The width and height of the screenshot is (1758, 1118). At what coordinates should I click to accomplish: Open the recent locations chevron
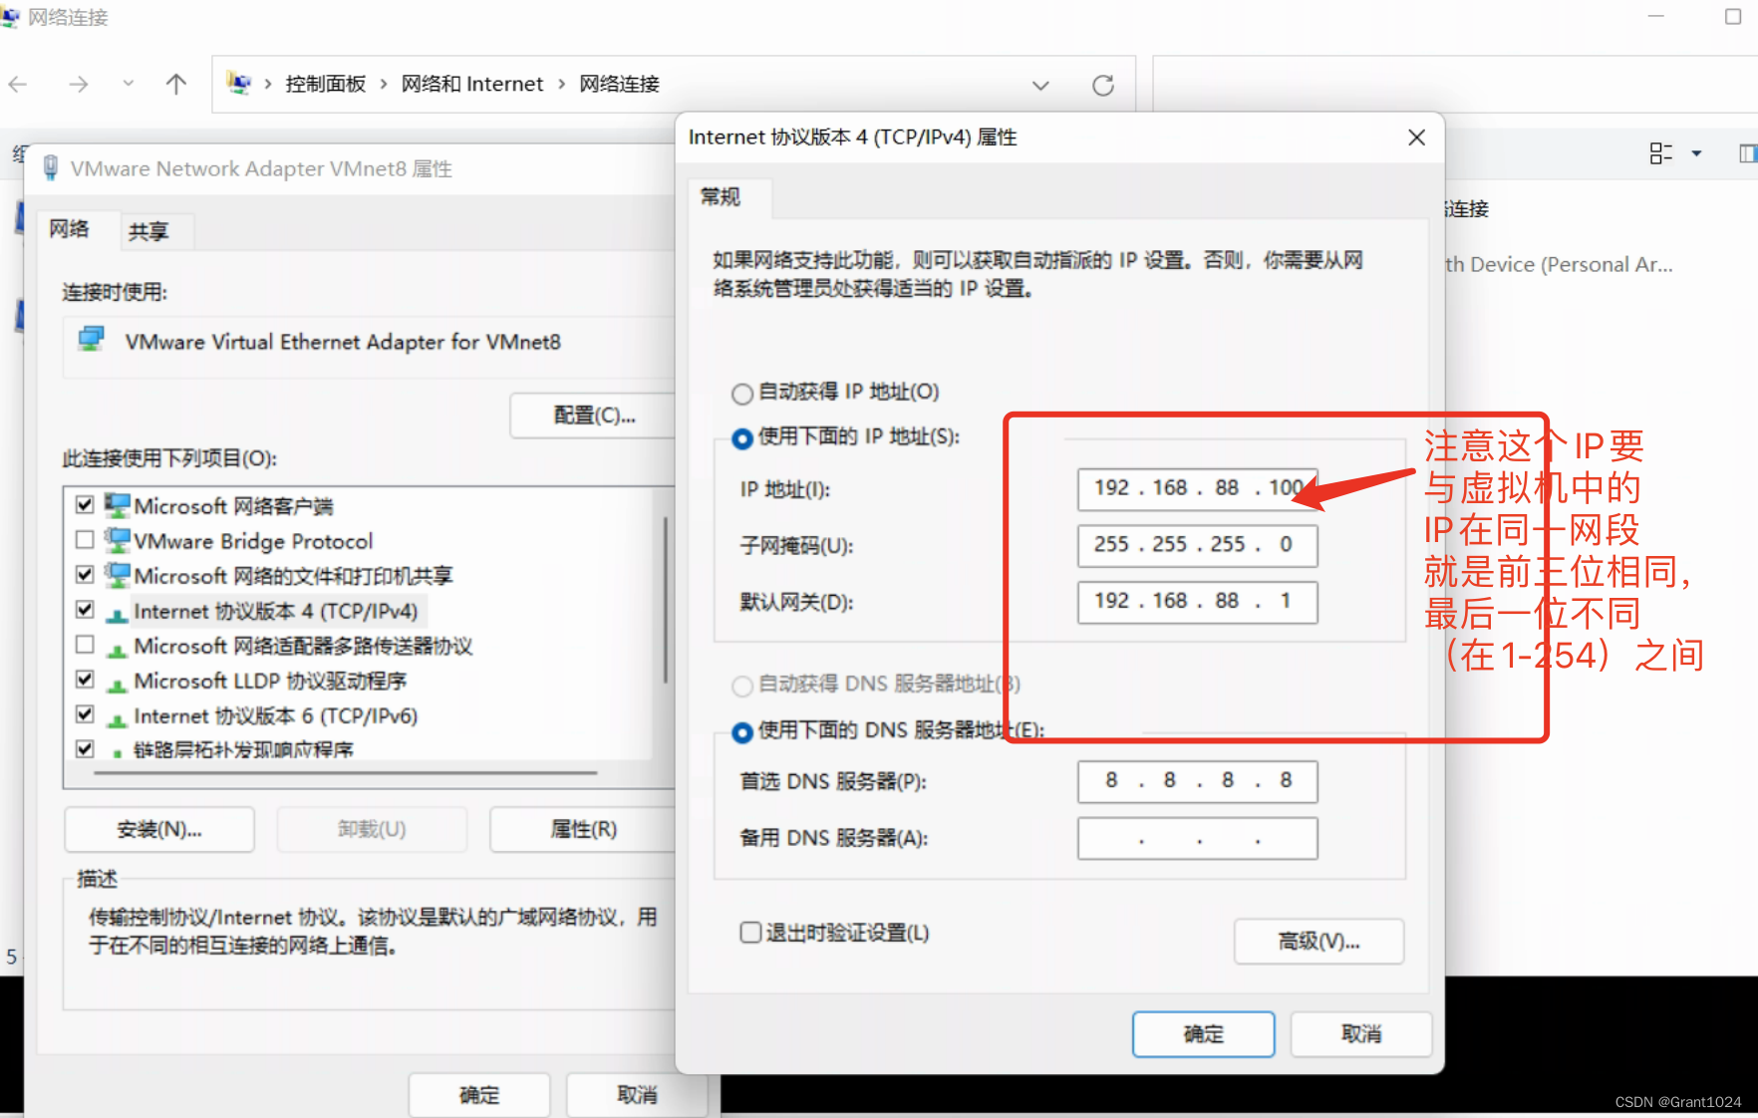point(128,84)
